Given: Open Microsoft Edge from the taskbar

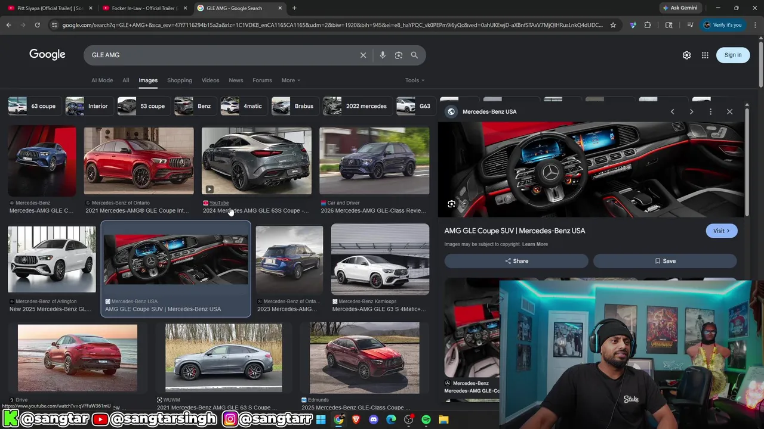Looking at the screenshot, I should (x=391, y=419).
